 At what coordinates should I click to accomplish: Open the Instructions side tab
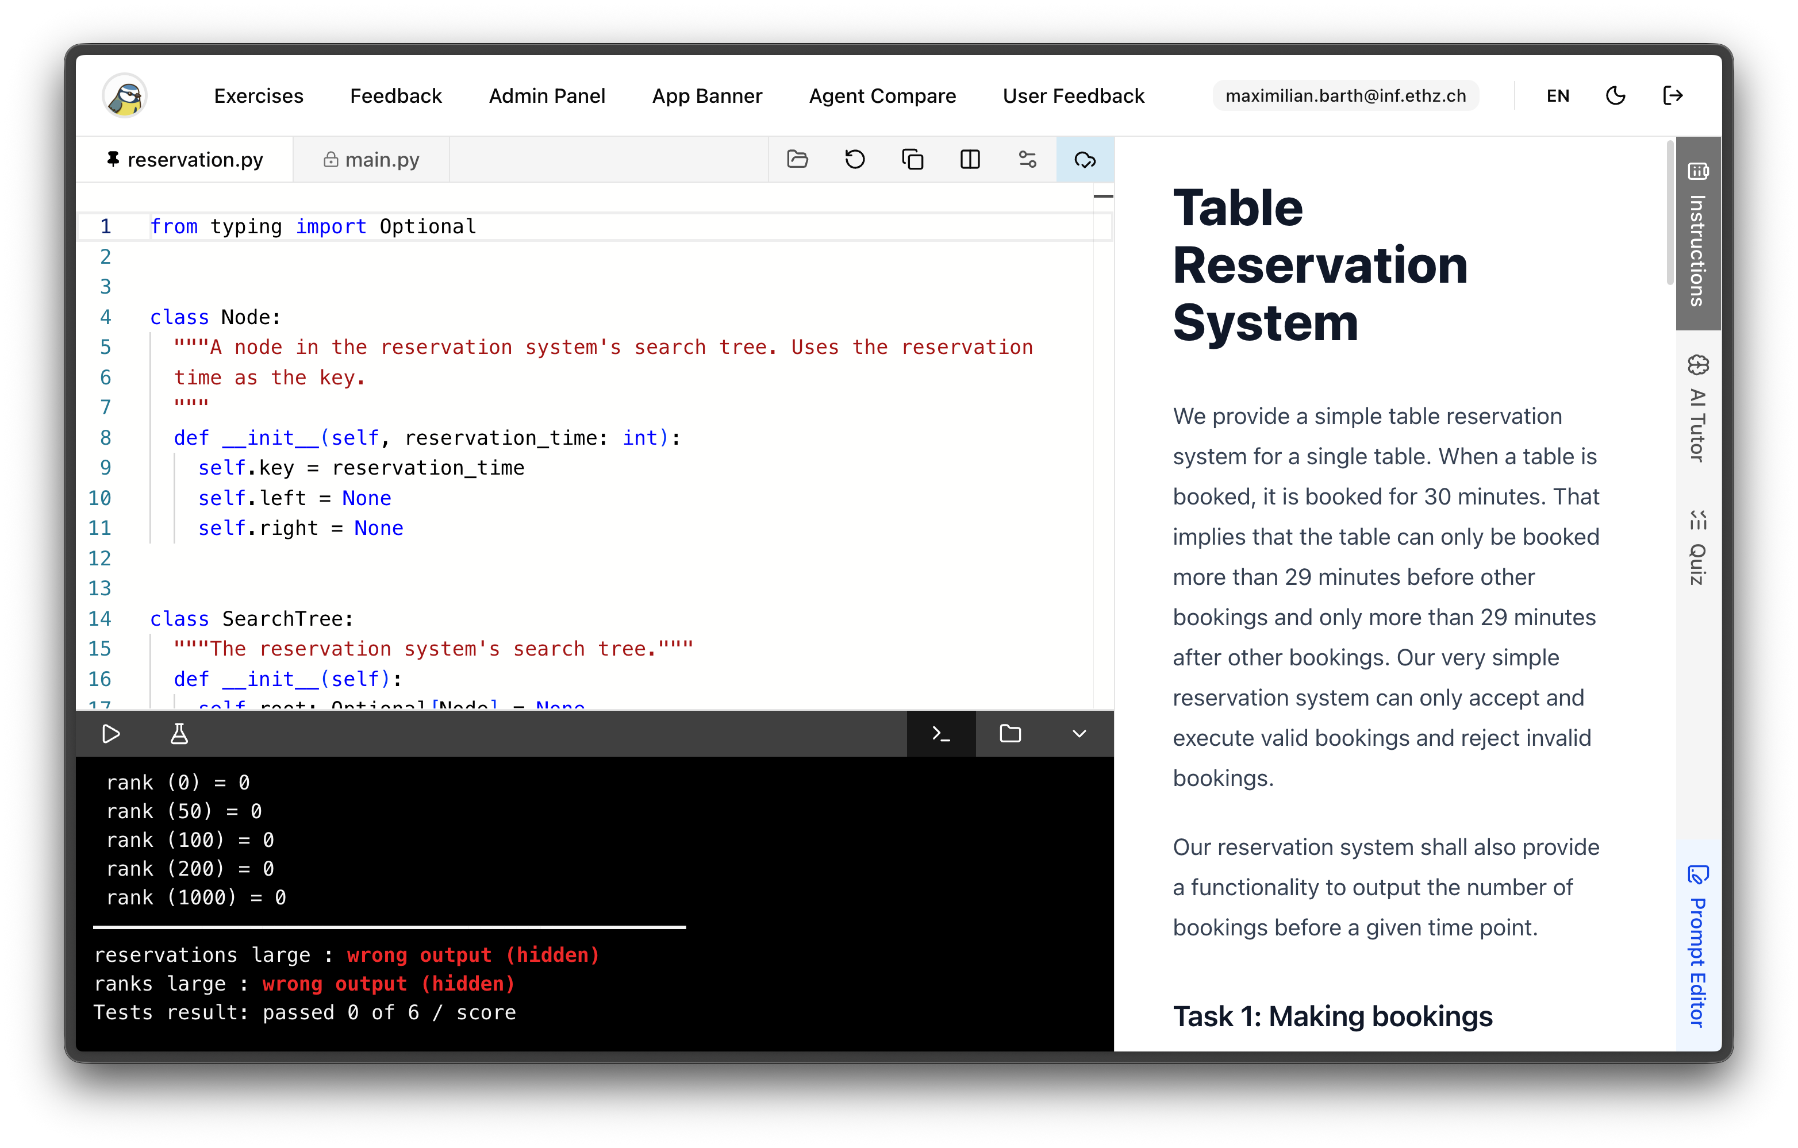click(1698, 234)
